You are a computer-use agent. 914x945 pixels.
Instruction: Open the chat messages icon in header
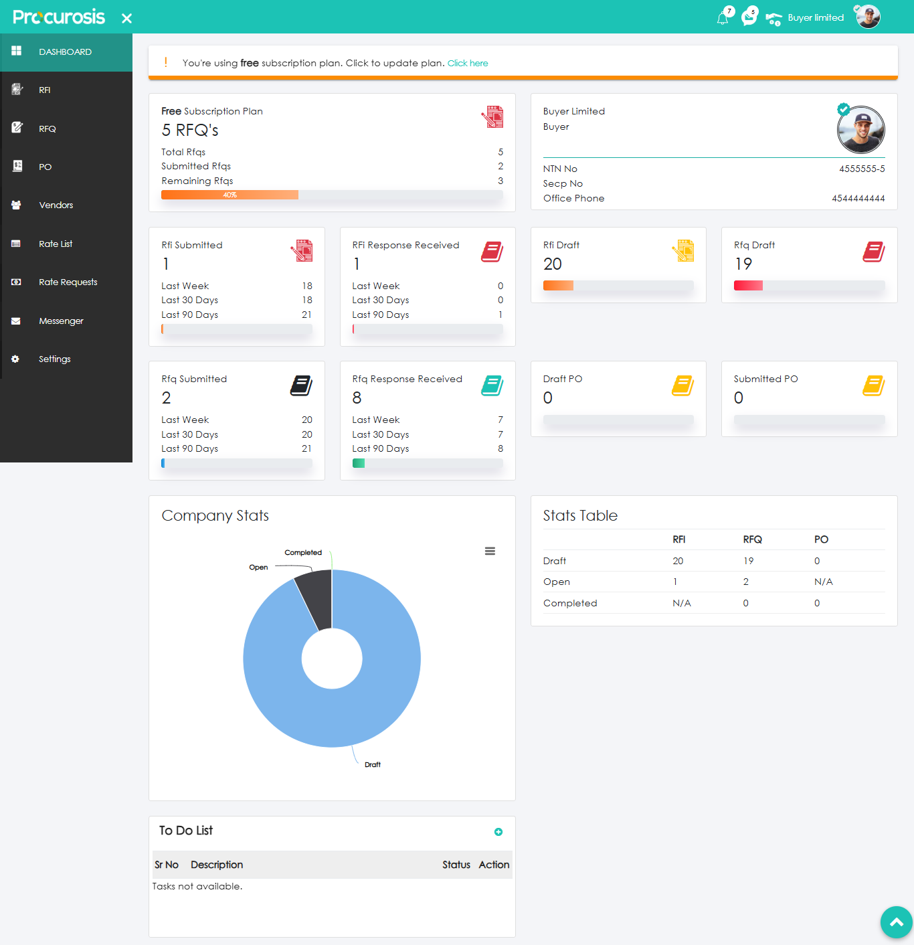point(749,18)
